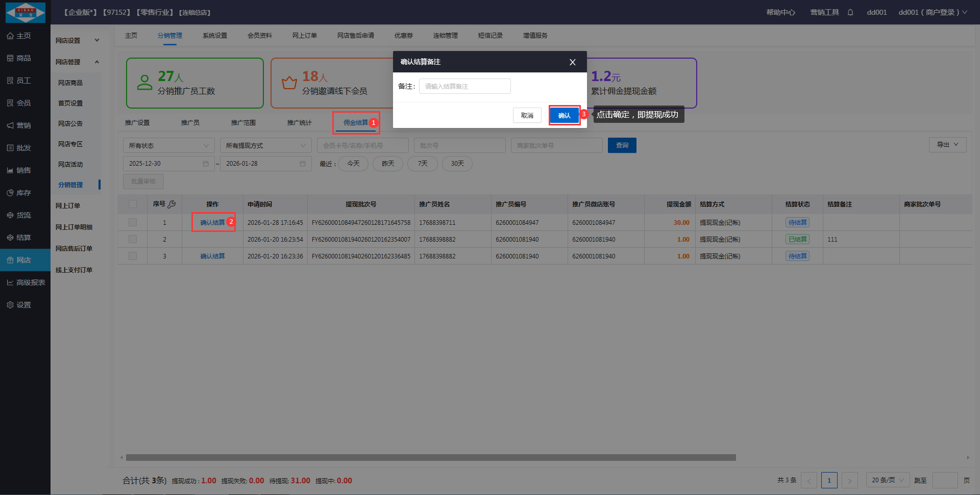Type in the 备注 remark input field
This screenshot has height=495, width=980.
tap(464, 87)
